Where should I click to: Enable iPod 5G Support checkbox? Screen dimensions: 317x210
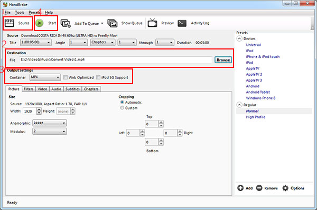pos(98,77)
